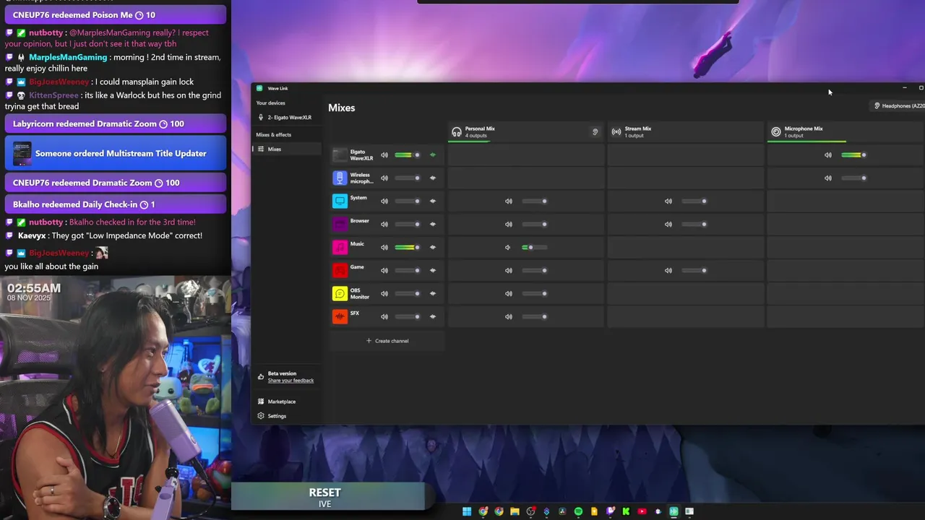Screen dimensions: 925x520
Task: Click the Browser channel purple icon
Action: pos(340,224)
